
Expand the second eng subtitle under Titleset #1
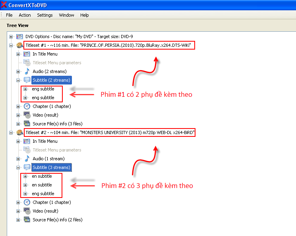pyautogui.click(x=25, y=98)
